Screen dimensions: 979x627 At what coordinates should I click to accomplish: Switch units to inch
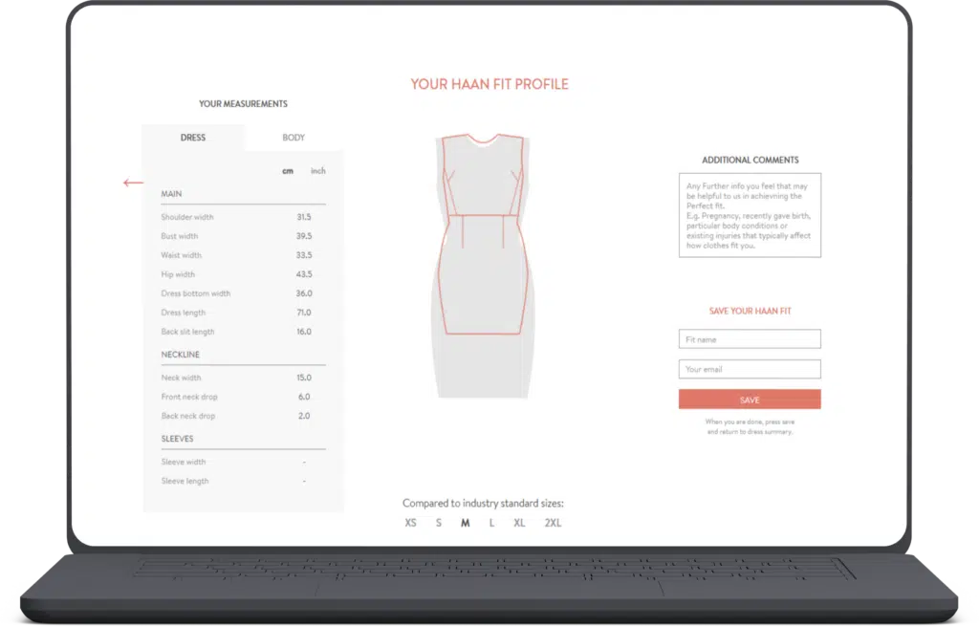click(317, 171)
